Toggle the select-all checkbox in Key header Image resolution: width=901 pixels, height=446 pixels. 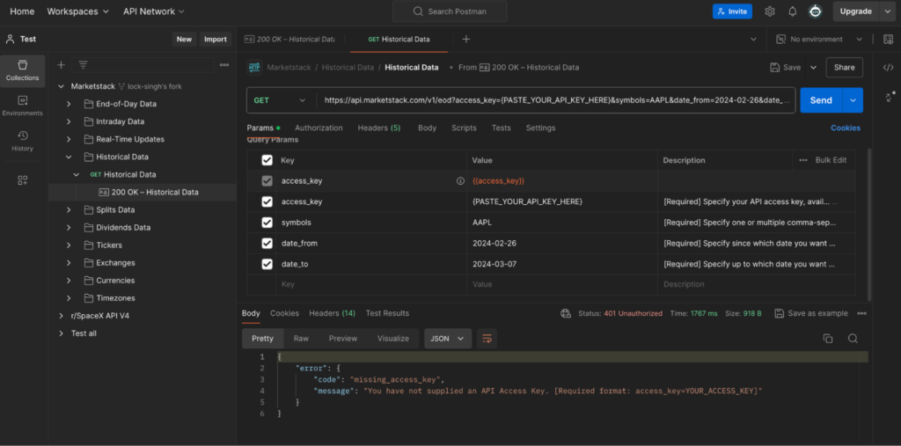click(x=267, y=160)
